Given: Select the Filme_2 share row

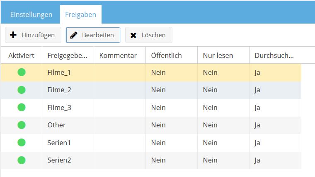Looking at the screenshot, I should point(151,90).
